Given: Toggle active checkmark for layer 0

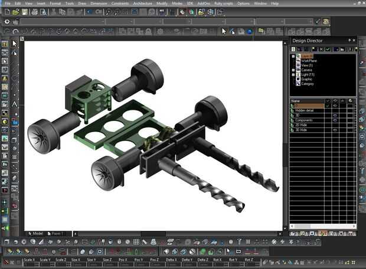Looking at the screenshot, I should click(328, 106).
